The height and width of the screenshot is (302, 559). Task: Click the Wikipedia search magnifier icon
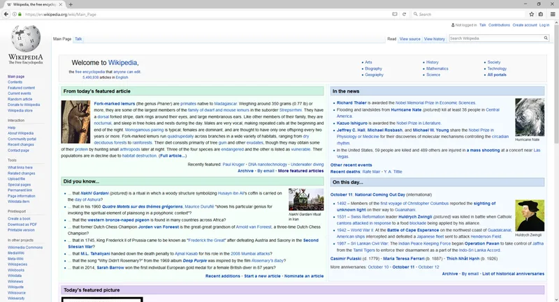[546, 38]
